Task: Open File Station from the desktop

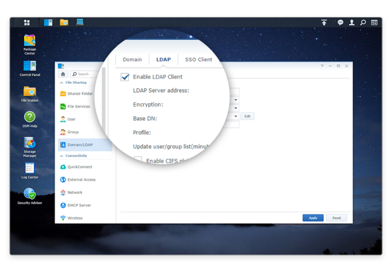Action: point(30,92)
